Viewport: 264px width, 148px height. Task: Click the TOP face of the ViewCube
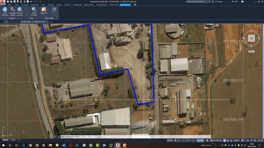pyautogui.click(x=251, y=38)
